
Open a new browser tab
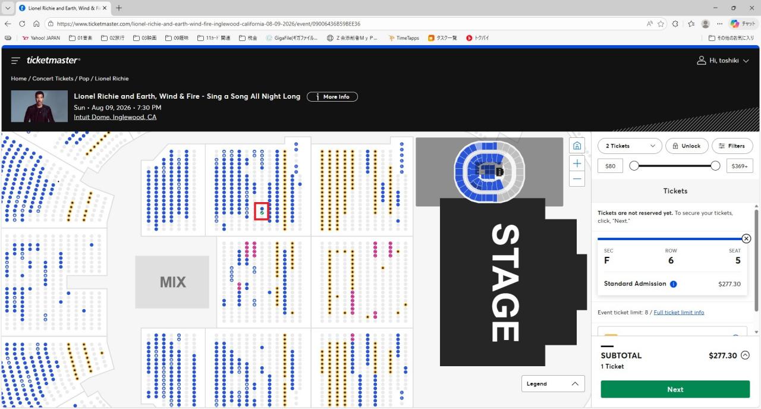point(119,8)
